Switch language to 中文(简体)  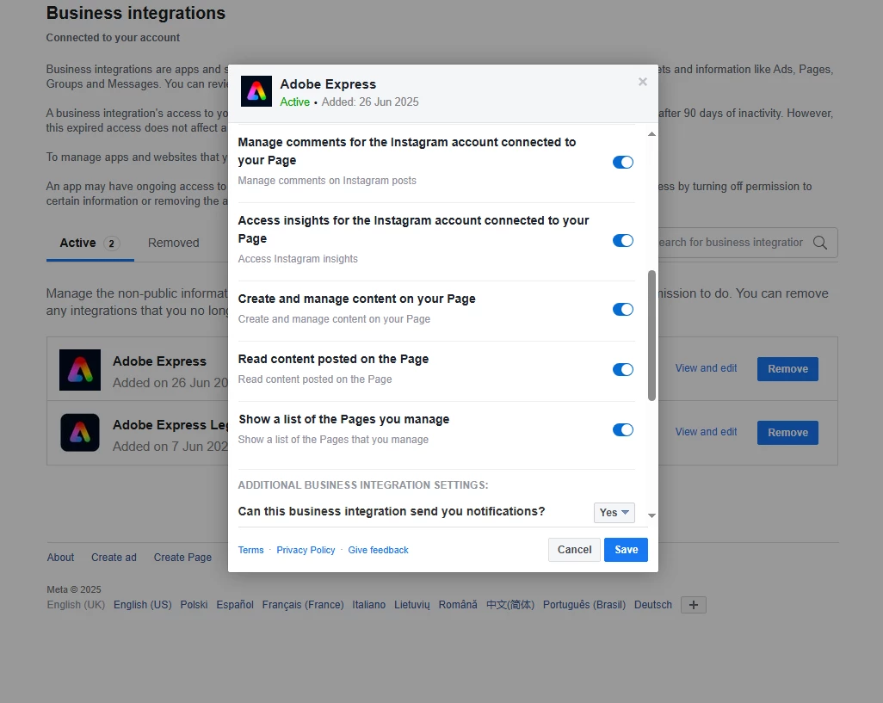point(510,605)
